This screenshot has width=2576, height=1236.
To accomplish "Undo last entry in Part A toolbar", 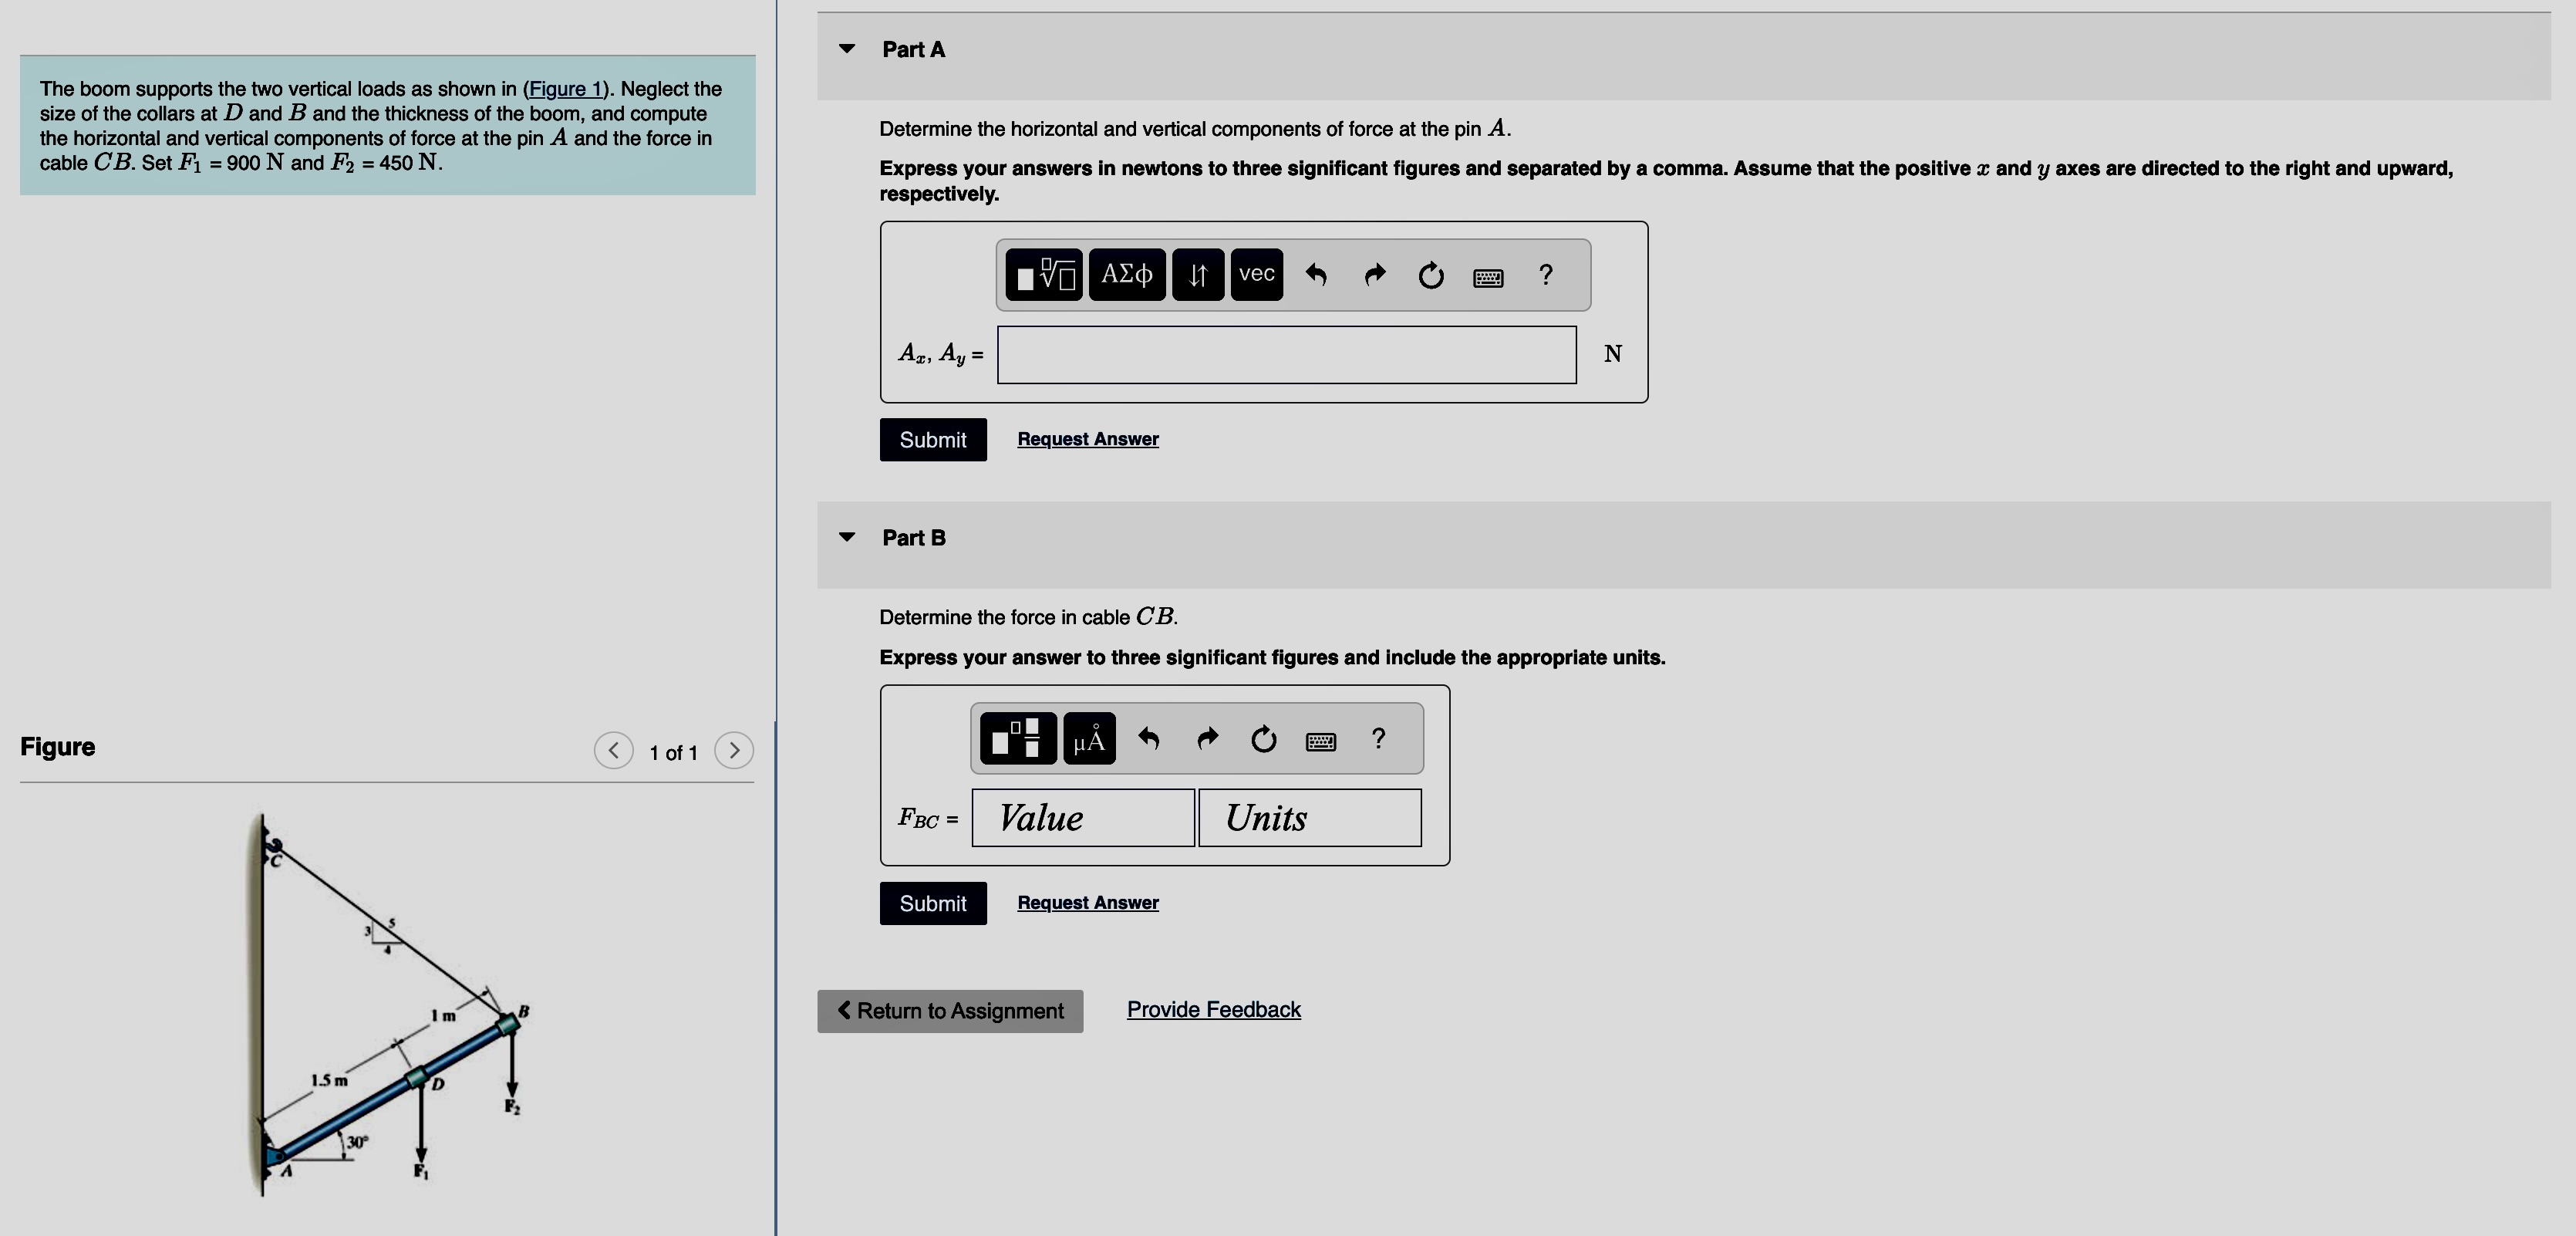I will click(1316, 275).
